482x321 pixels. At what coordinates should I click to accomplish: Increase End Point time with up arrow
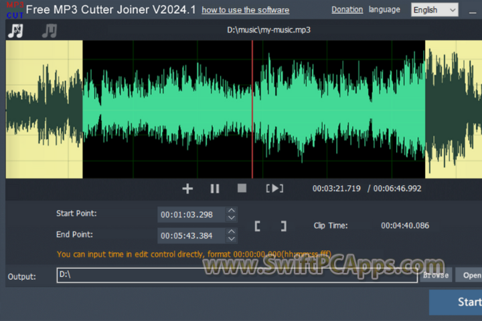point(232,231)
